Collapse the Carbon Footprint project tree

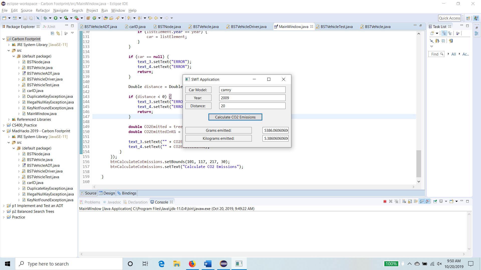pyautogui.click(x=4, y=39)
